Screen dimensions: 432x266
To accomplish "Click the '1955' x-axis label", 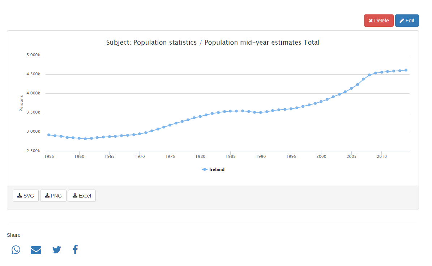I will [x=49, y=156].
